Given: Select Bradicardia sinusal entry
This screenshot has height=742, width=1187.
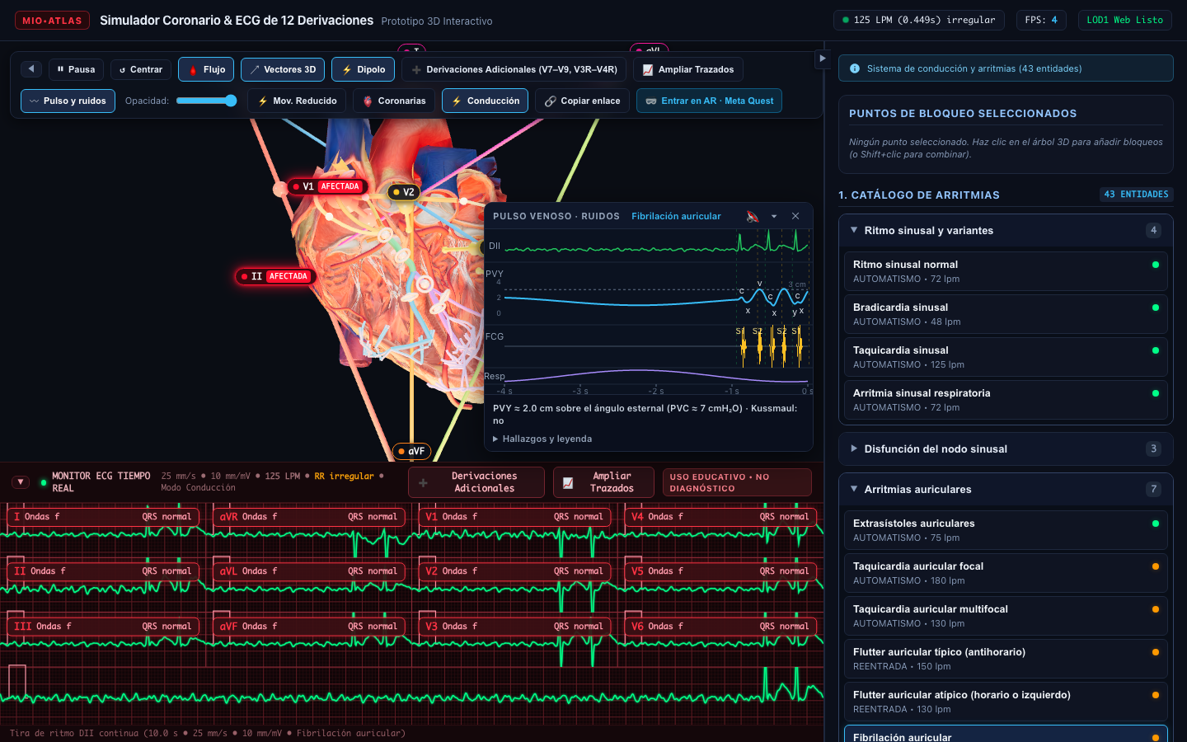Looking at the screenshot, I should 1006,314.
